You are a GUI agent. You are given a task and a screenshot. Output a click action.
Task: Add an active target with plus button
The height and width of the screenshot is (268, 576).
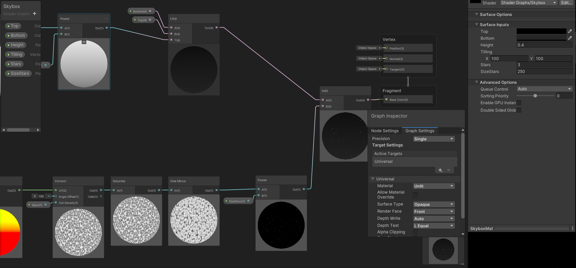[440, 170]
